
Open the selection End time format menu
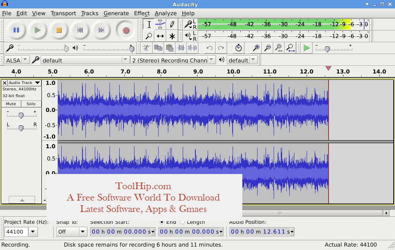(x=221, y=232)
